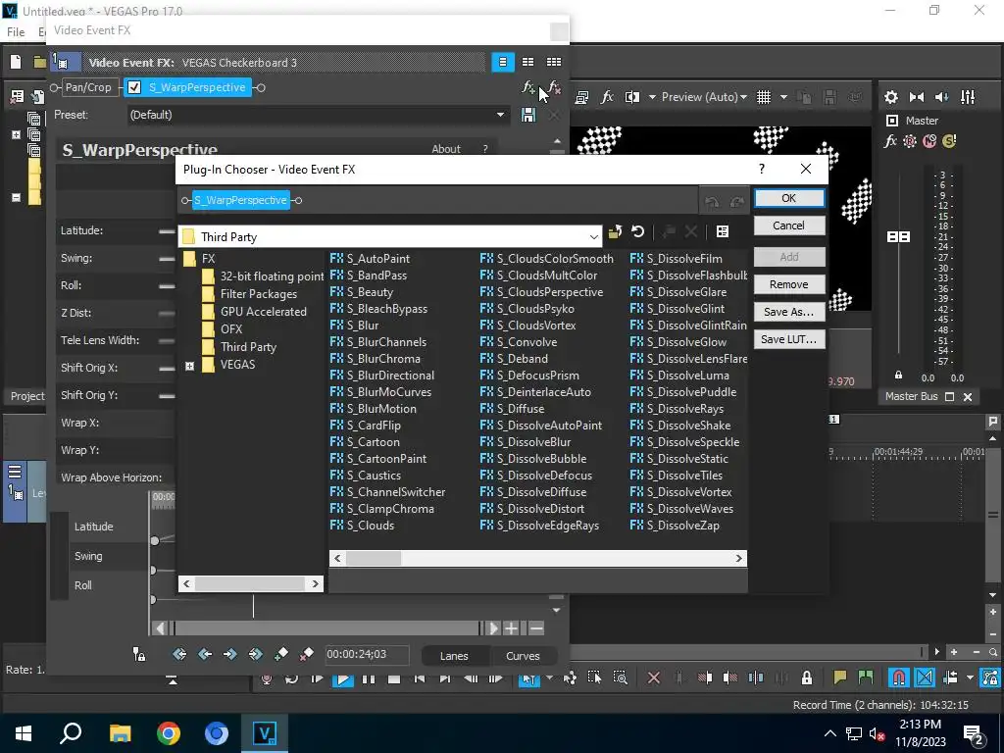Click the Master Bus volume fader

898,237
